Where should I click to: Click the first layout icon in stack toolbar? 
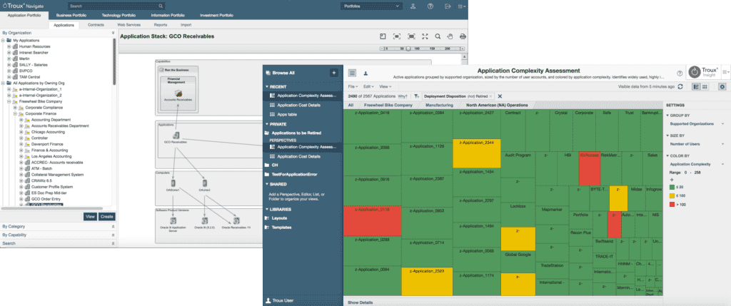coord(383,36)
